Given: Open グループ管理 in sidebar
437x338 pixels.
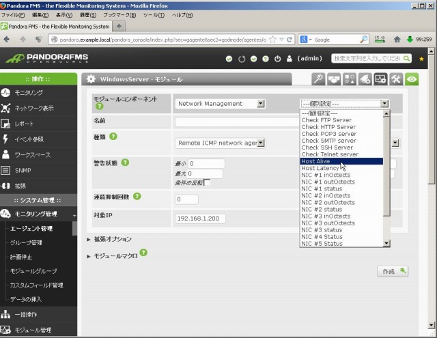Looking at the screenshot, I should pos(26,242).
